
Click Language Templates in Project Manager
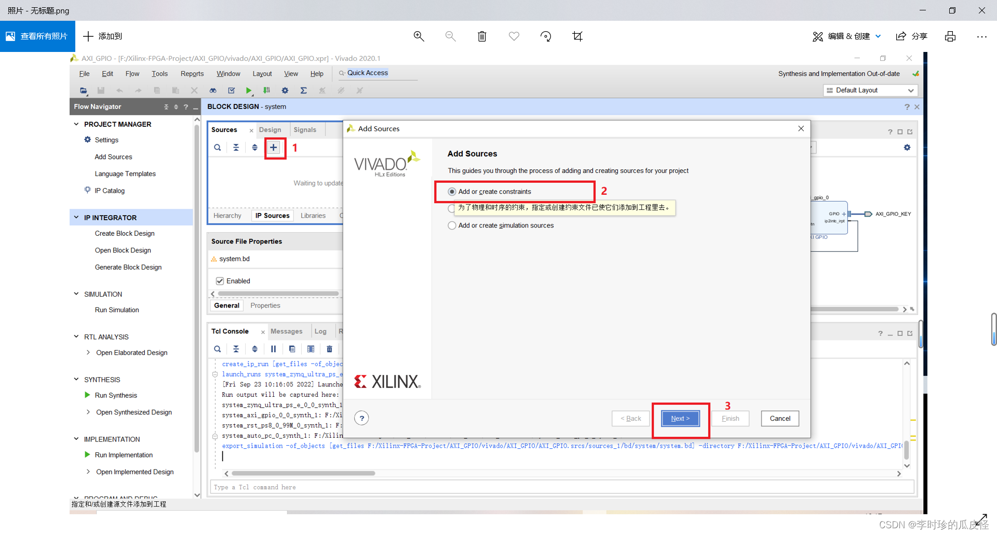pos(125,174)
